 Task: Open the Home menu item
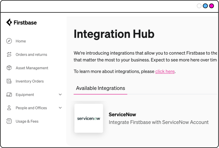[21, 41]
